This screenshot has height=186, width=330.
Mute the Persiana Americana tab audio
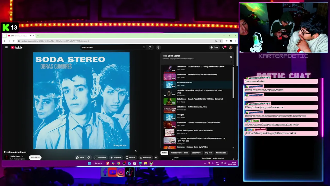tap(30, 36)
